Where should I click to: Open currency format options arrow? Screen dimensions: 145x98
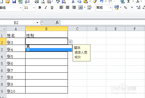[x=121, y=7]
